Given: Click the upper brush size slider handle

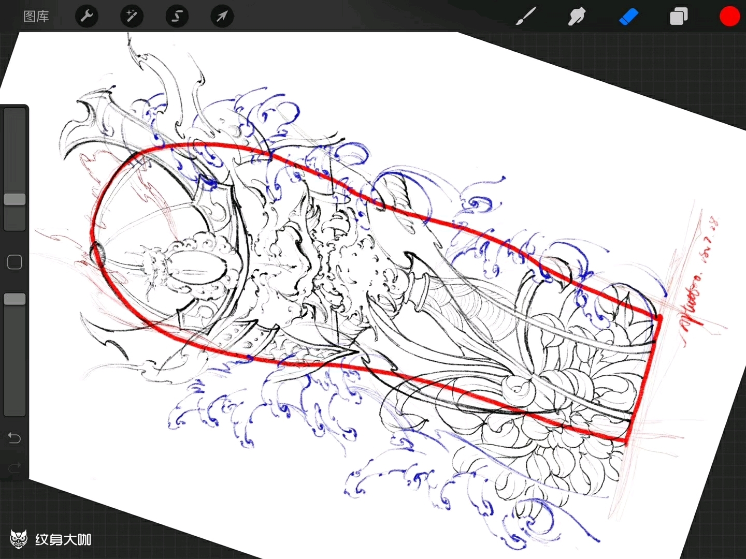Looking at the screenshot, I should pyautogui.click(x=15, y=199).
